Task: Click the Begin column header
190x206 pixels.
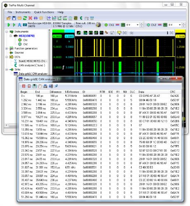Action: click(x=24, y=92)
